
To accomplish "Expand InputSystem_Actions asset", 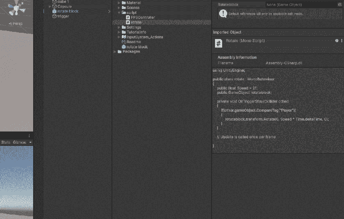I will tap(119, 37).
